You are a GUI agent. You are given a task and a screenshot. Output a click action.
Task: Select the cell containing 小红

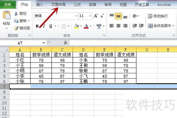[x=20, y=60]
